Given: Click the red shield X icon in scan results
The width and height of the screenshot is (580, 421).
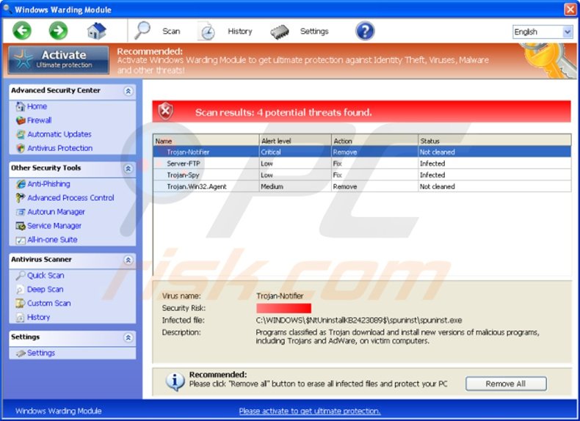Looking at the screenshot, I should (166, 111).
